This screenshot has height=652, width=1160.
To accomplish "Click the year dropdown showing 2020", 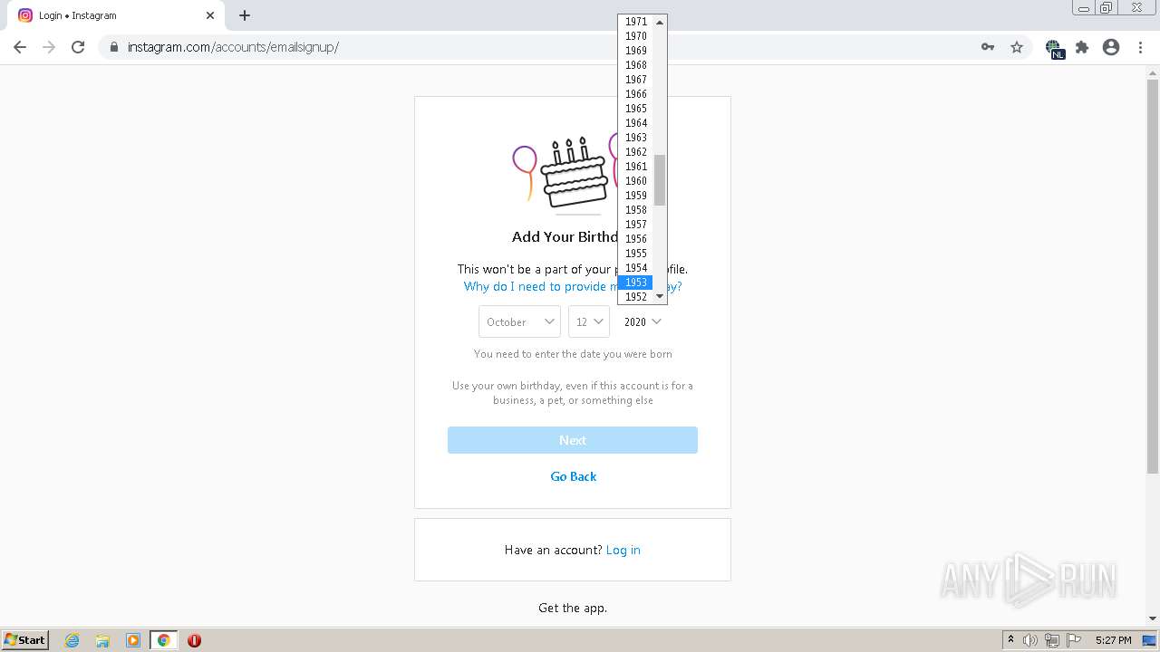I will coord(643,321).
